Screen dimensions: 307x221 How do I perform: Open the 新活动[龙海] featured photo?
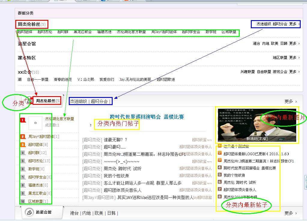coord(257,125)
